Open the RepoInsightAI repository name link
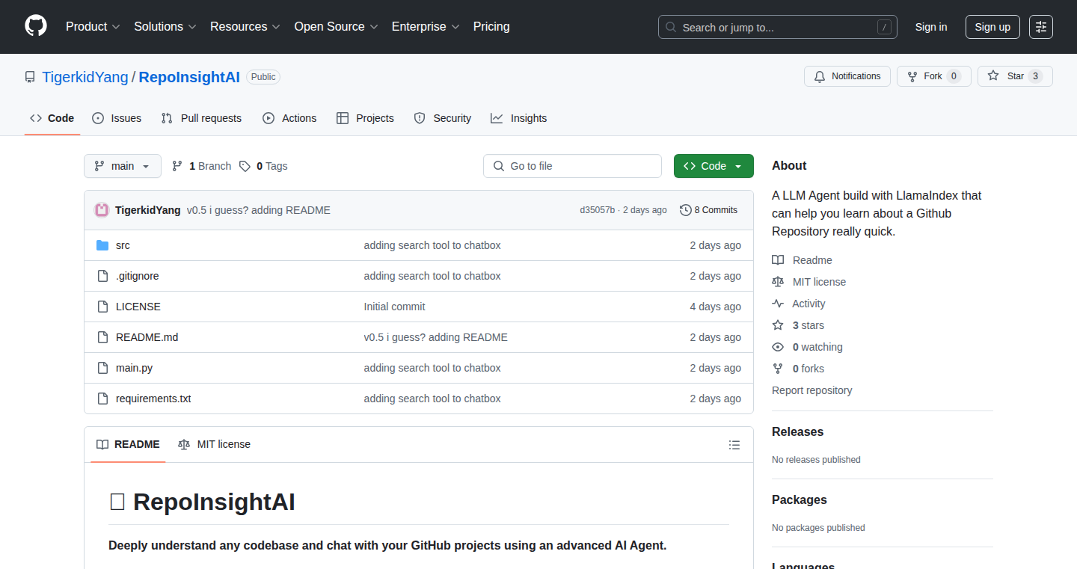 tap(189, 77)
